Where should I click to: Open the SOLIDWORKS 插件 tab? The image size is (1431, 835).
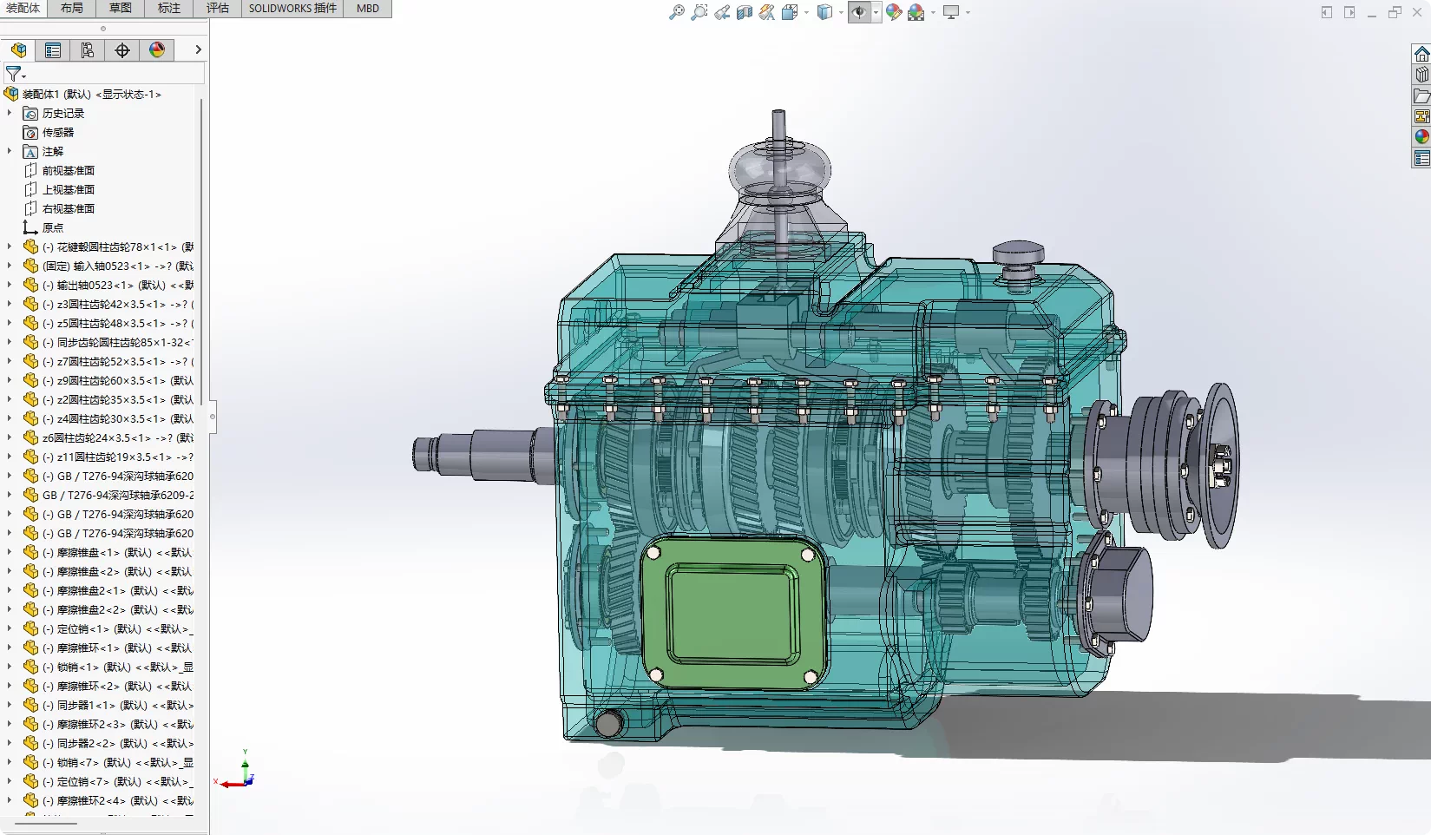(x=292, y=8)
